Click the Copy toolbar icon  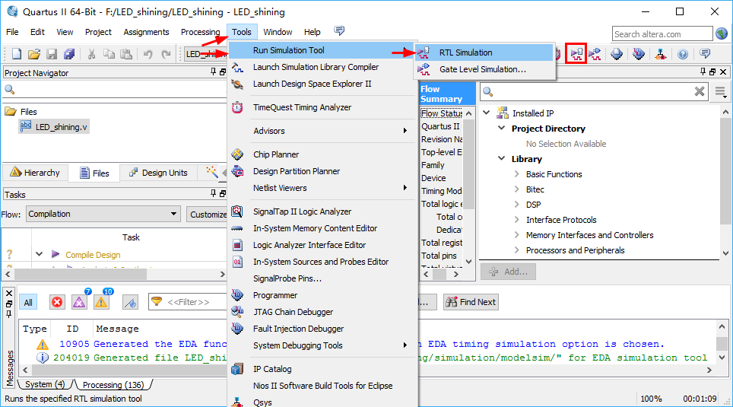pyautogui.click(x=109, y=54)
